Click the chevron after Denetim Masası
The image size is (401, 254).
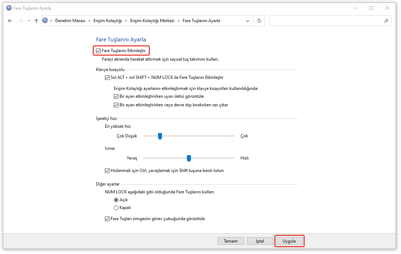[89, 21]
